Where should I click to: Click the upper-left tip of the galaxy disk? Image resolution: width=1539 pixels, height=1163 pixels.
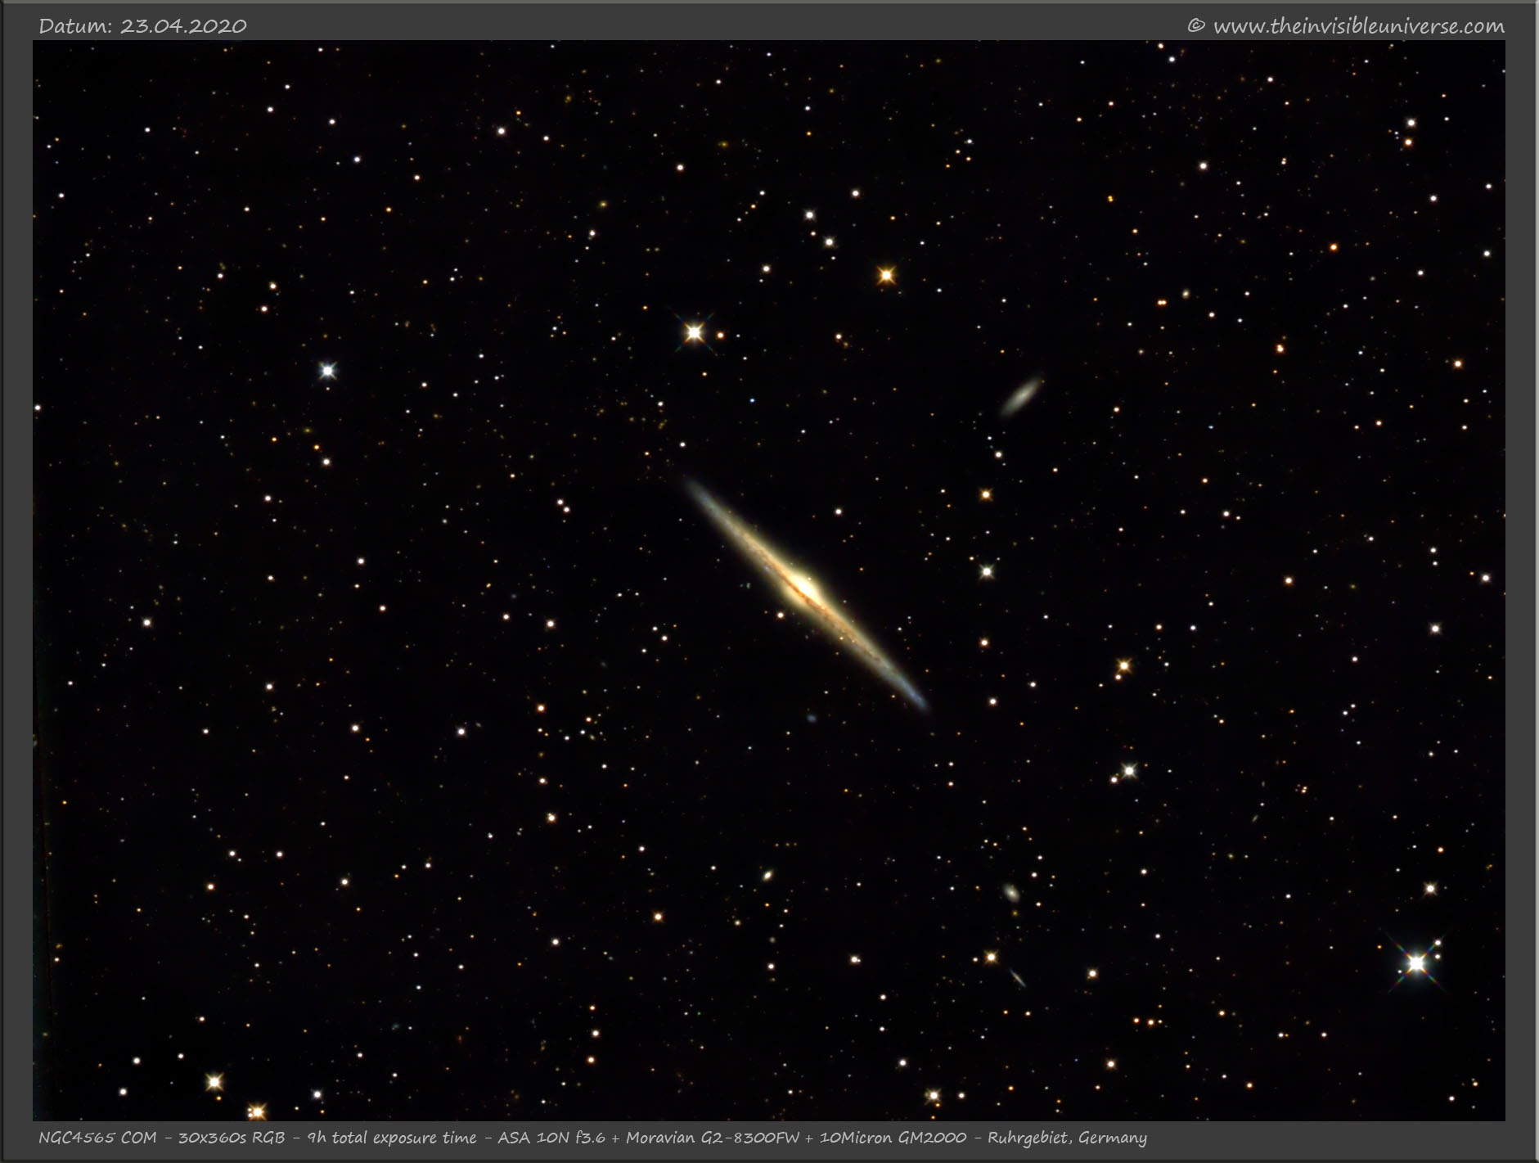tap(694, 488)
